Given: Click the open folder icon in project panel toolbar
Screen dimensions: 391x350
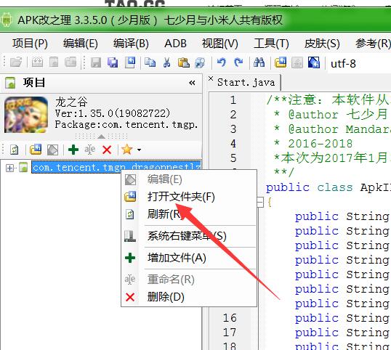Looking at the screenshot, I should (36, 150).
